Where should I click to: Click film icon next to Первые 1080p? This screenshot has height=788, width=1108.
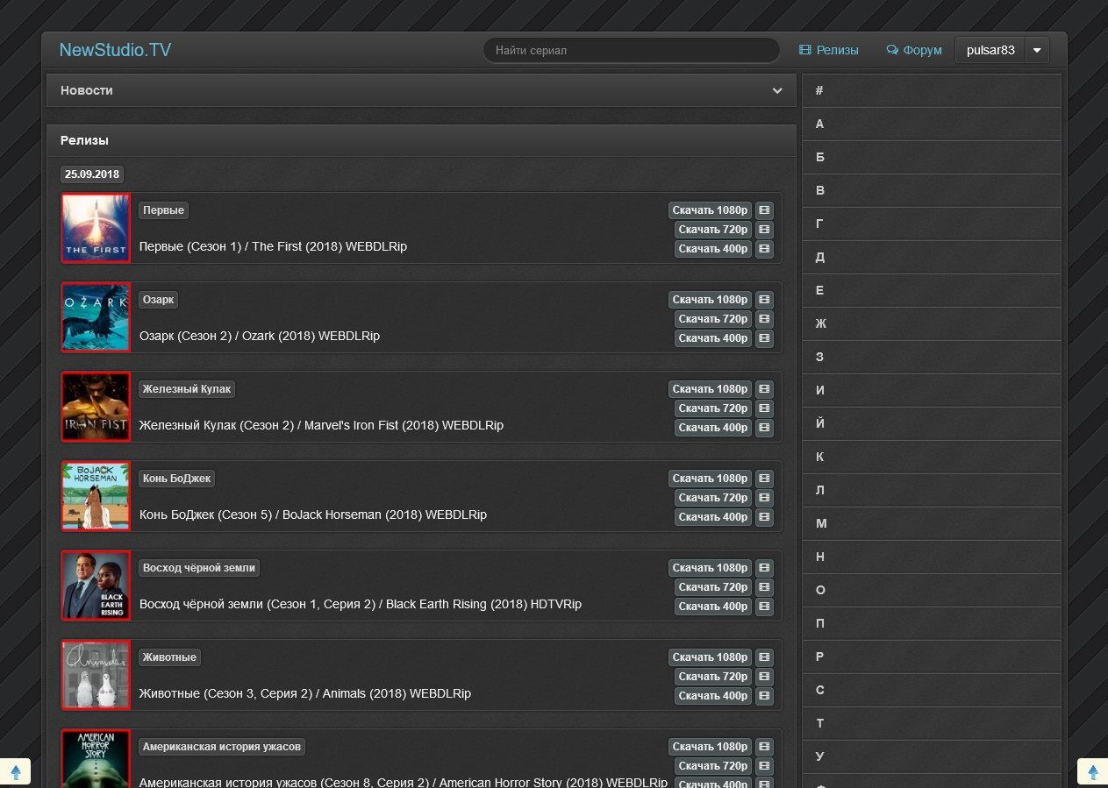click(x=764, y=210)
